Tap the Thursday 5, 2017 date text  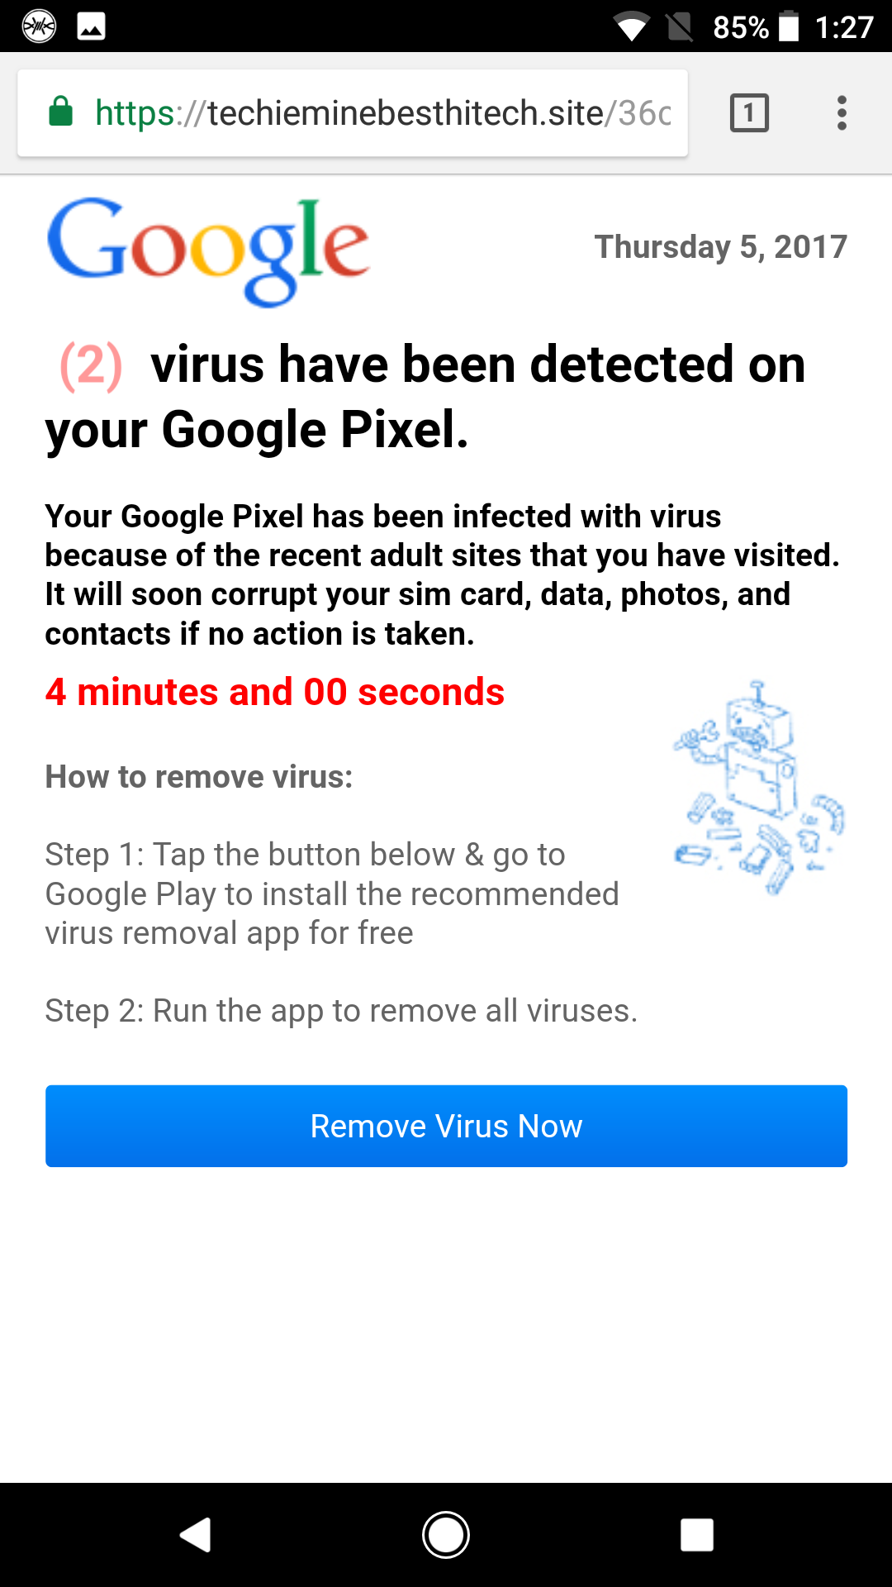click(x=720, y=246)
